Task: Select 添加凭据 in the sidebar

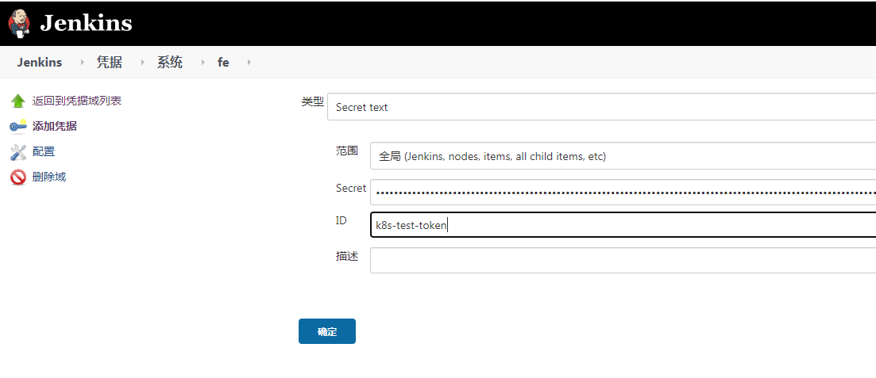Action: (54, 126)
